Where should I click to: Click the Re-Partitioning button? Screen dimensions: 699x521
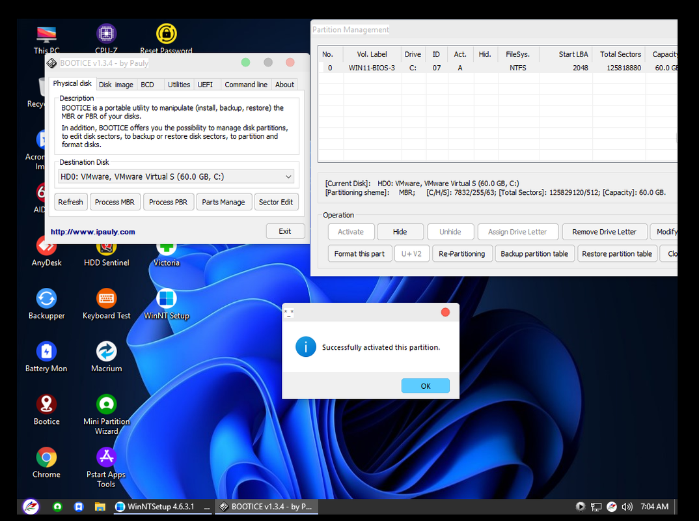tap(462, 254)
